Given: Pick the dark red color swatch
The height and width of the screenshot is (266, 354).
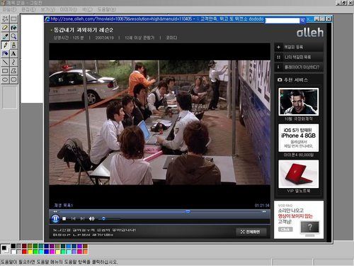Looking at the screenshot, I should pyautogui.click(x=24, y=246).
